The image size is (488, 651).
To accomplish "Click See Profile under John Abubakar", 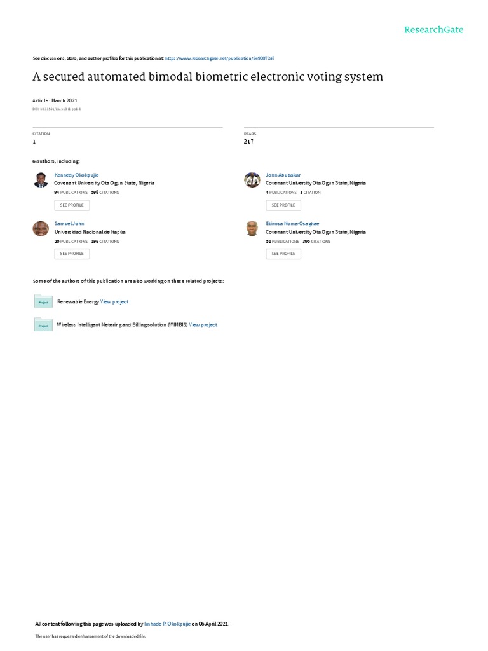I will click(283, 205).
